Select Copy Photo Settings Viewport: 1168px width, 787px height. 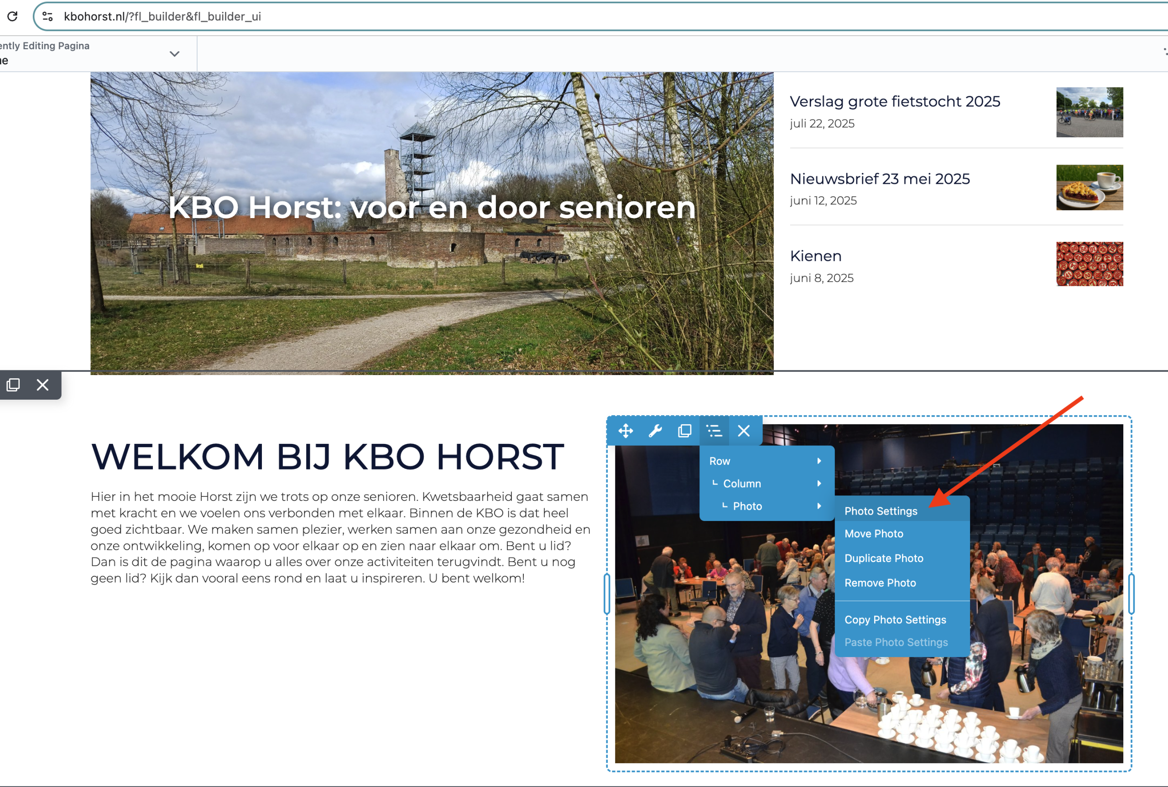(x=902, y=620)
